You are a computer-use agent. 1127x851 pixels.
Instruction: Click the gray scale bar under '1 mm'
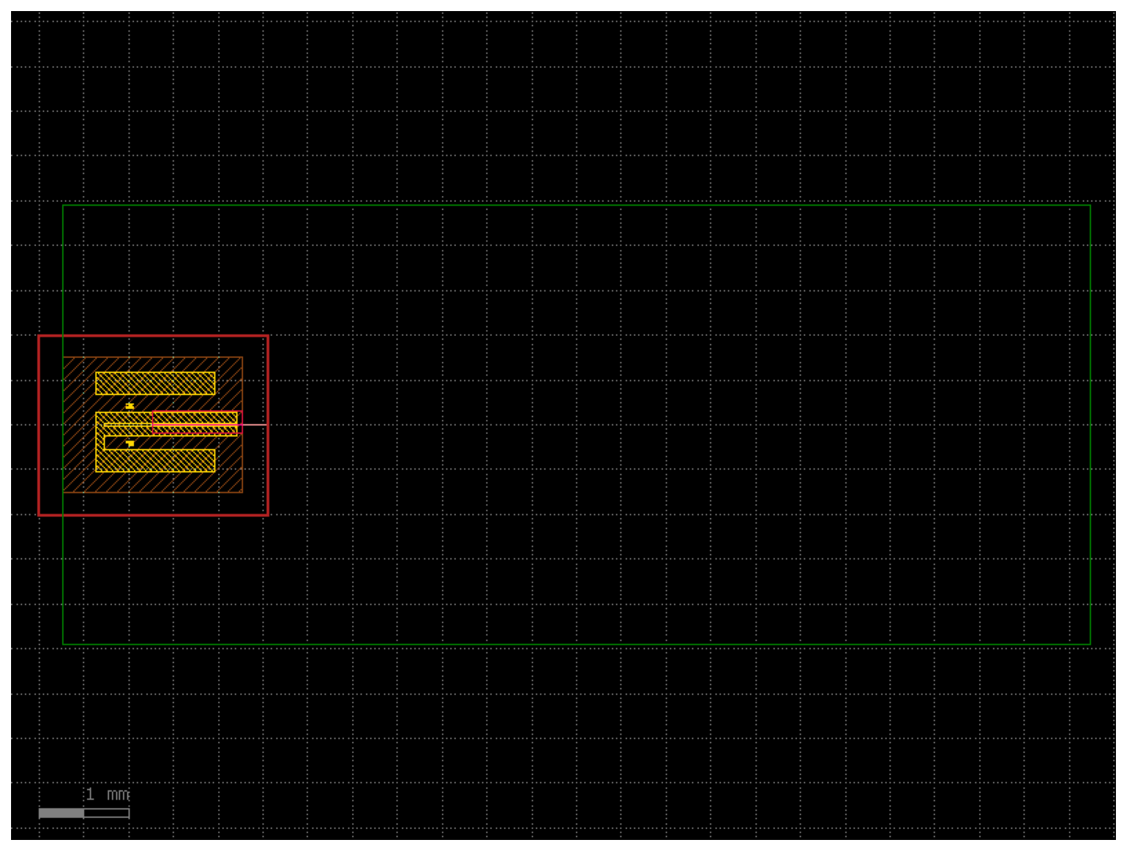coord(84,813)
